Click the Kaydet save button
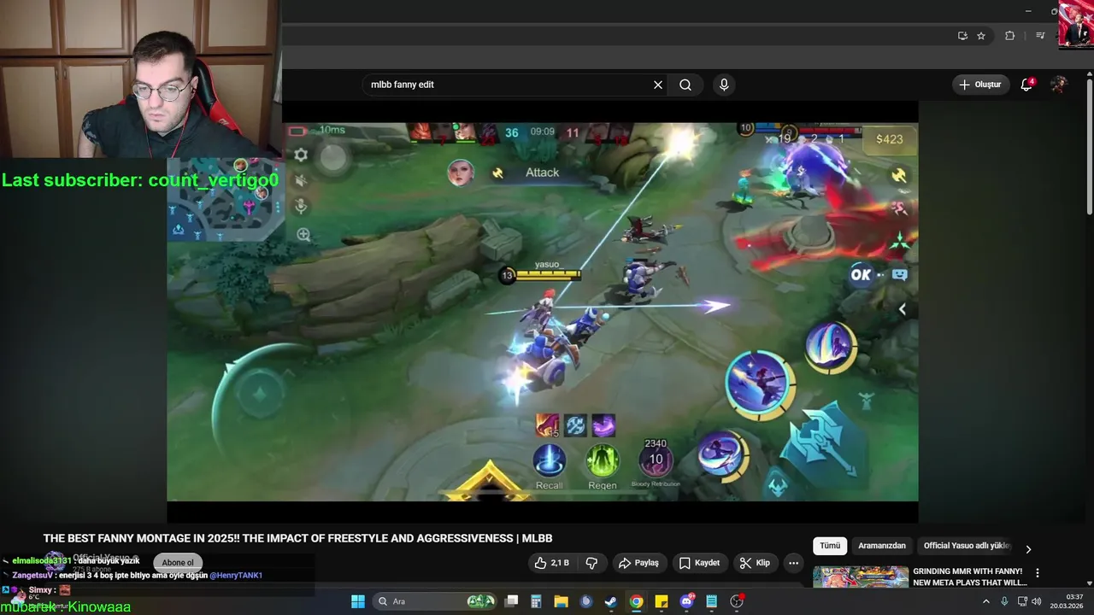Viewport: 1094px width, 615px height. 699,563
